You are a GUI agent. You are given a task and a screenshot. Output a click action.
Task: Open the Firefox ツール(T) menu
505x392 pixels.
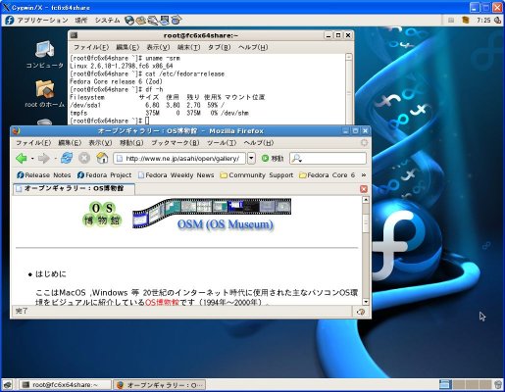pos(222,143)
